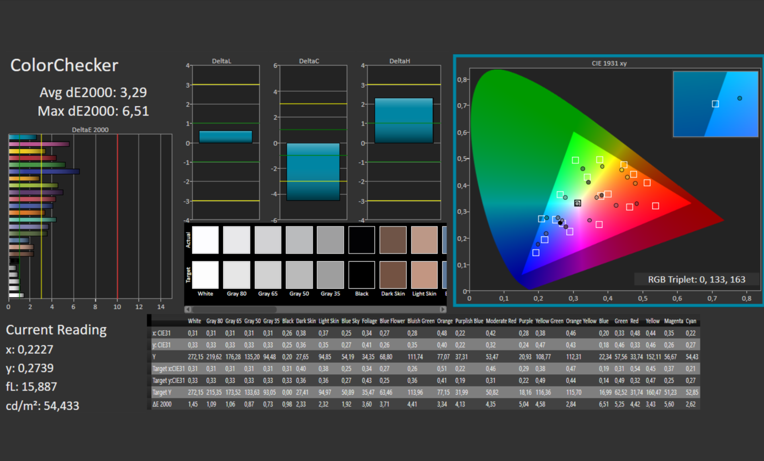Click the DeltaL bar chart

(226, 136)
